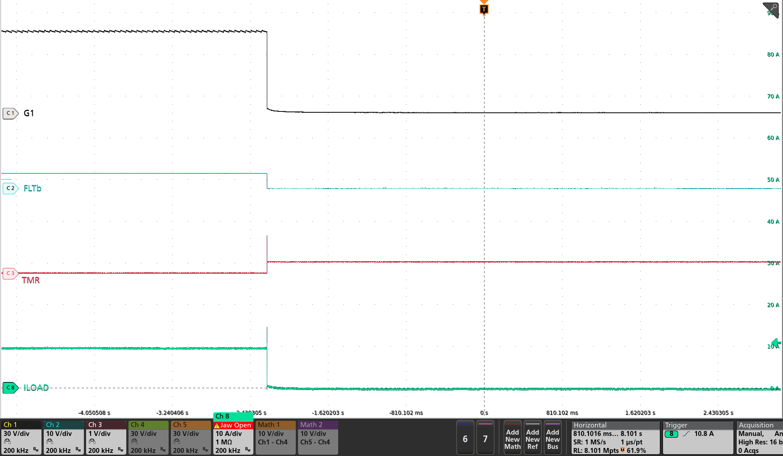The width and height of the screenshot is (783, 456).
Task: Click the C8 ILOAD waveform handle
Action: pyautogui.click(x=10, y=388)
